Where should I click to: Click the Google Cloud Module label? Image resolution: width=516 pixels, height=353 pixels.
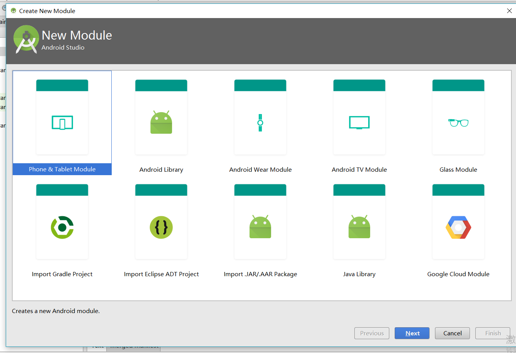point(458,274)
